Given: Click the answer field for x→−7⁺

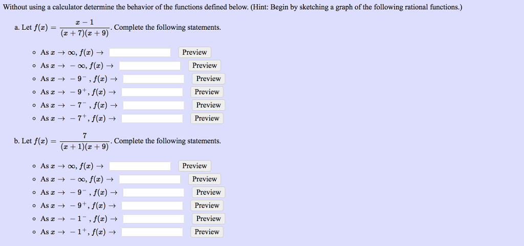Looking at the screenshot, I should [152, 118].
